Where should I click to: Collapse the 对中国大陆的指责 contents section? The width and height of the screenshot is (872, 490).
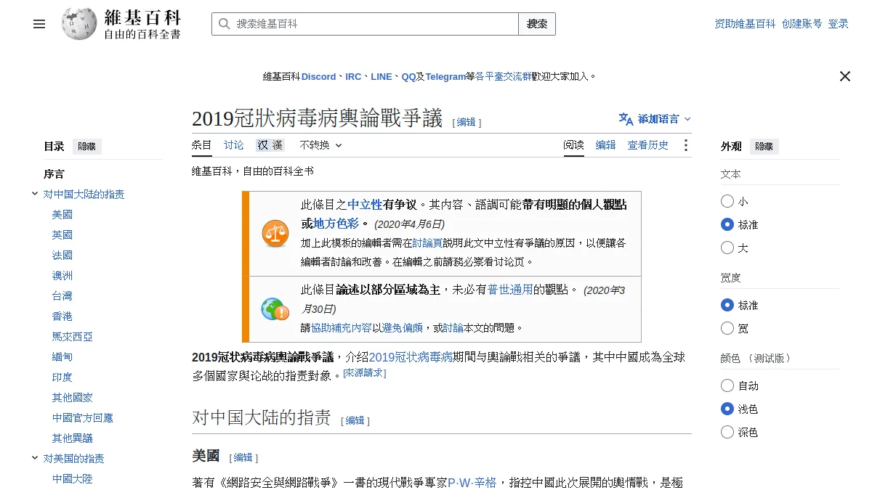35,194
